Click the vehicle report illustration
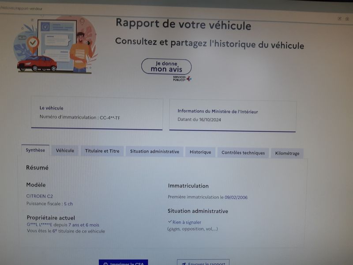353x265 pixels. (56, 45)
